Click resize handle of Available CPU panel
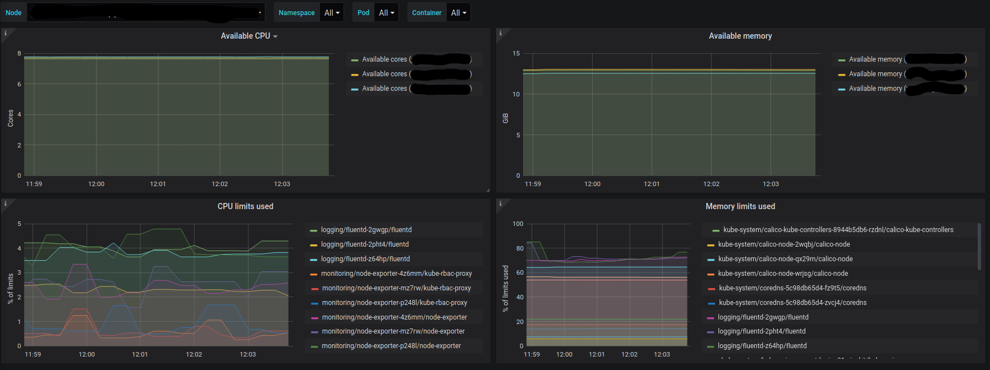 click(x=488, y=191)
